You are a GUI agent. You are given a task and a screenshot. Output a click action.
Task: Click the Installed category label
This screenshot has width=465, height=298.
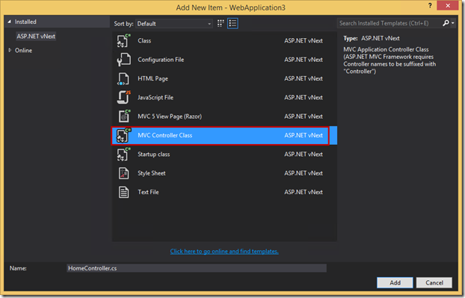[x=25, y=22]
